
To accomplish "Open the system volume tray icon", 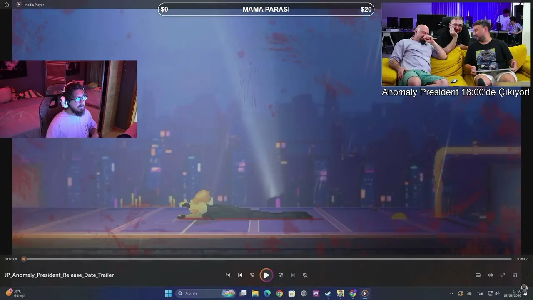I will click(497, 293).
